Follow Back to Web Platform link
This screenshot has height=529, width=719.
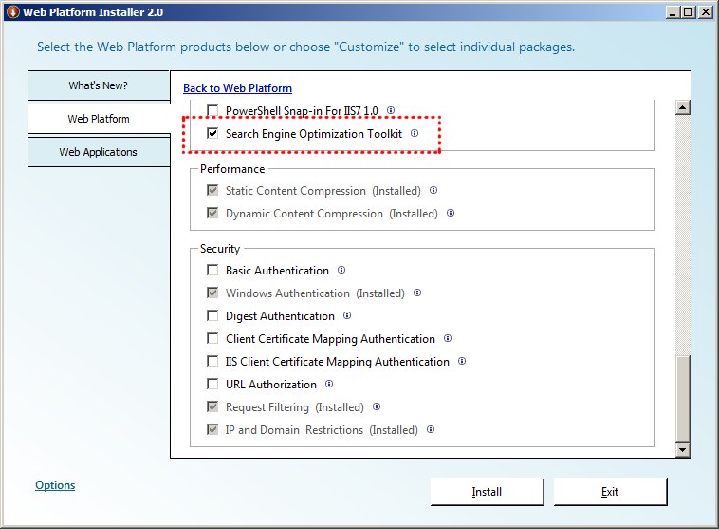237,88
